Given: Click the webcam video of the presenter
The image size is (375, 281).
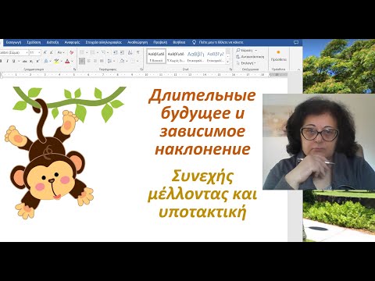Looking at the screenshot, I should tap(319, 141).
